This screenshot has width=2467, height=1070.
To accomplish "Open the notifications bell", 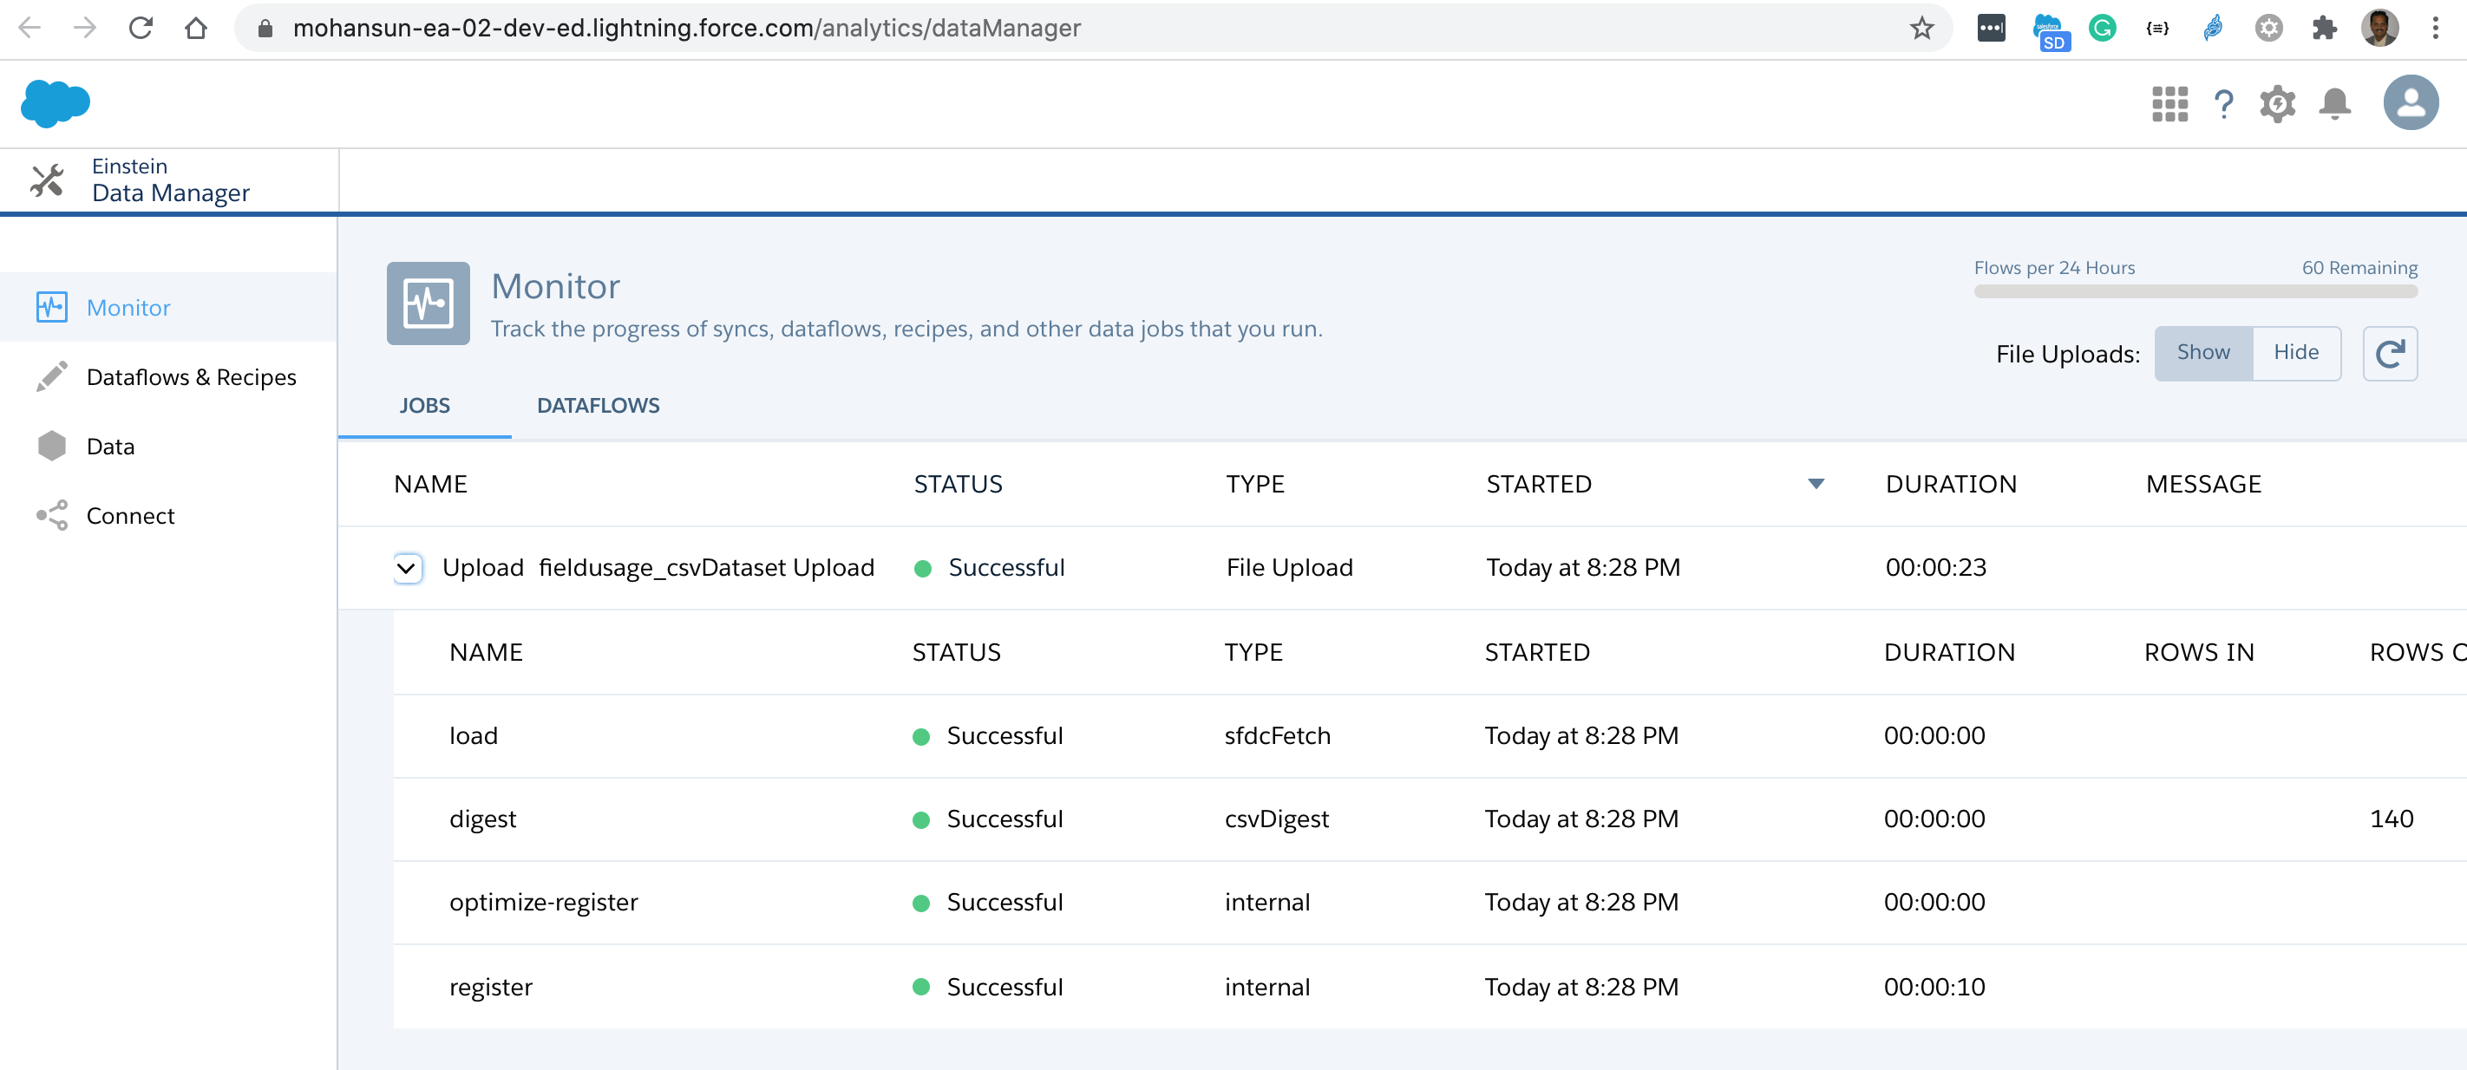I will [2335, 103].
